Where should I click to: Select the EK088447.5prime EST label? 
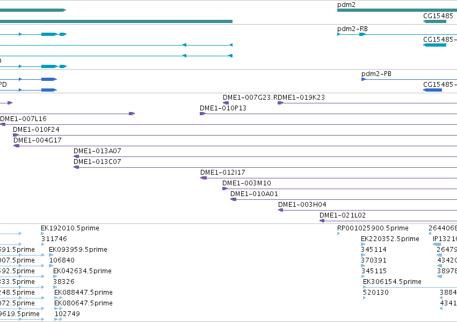[84, 293]
